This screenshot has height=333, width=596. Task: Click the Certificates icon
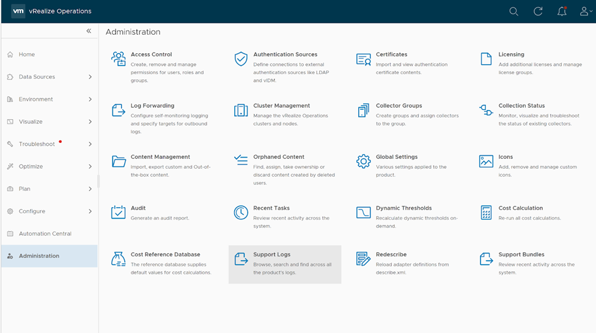click(x=363, y=59)
